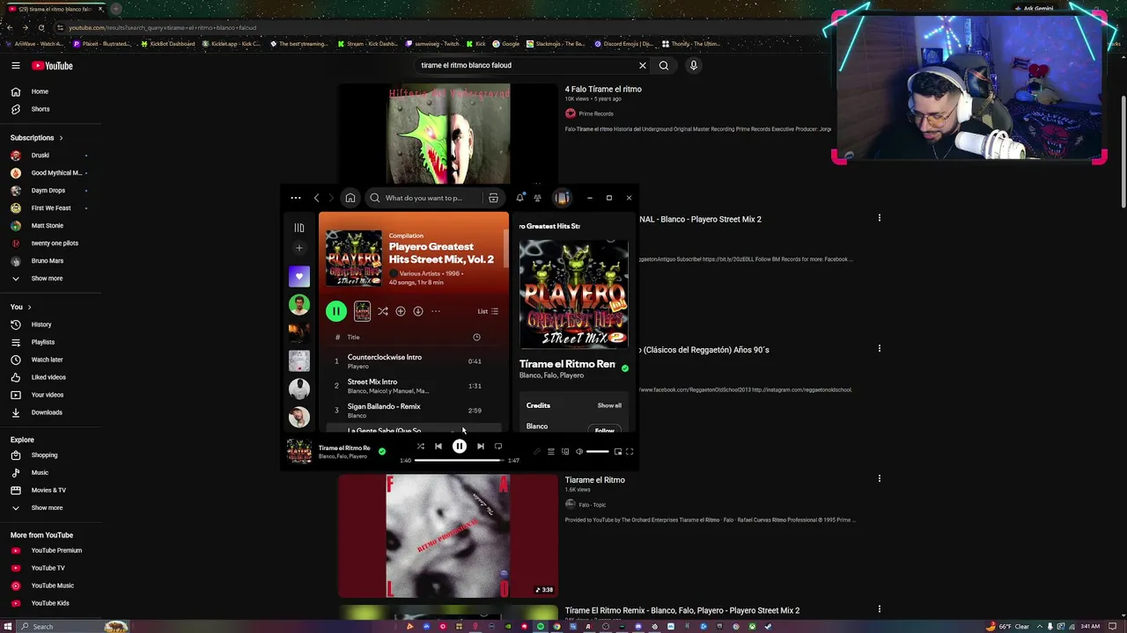This screenshot has width=1127, height=633.
Task: Toggle liked checkmark in player bar
Action: 382,451
